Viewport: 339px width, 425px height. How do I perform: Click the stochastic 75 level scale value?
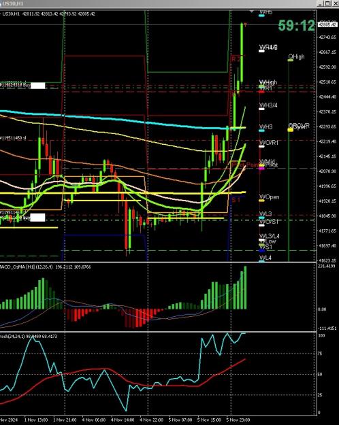point(321,354)
